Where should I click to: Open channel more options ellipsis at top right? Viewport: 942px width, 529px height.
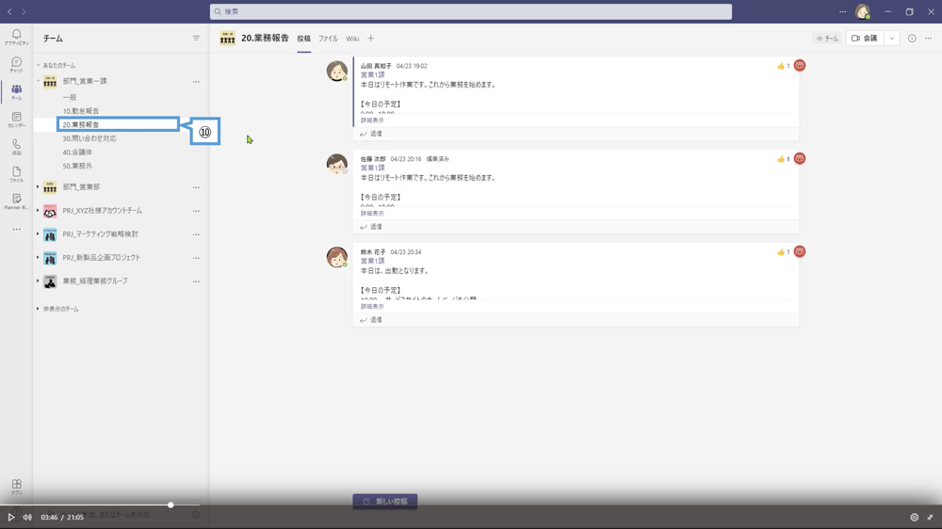pyautogui.click(x=928, y=39)
